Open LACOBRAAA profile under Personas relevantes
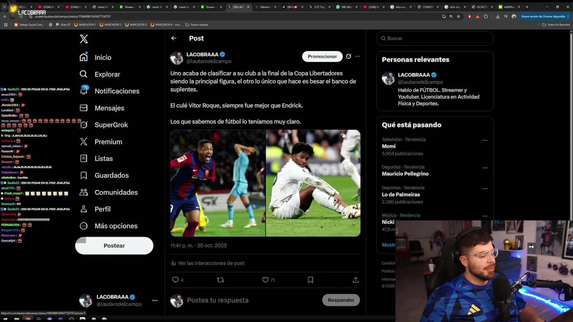Viewport: 573px width, 322px height. (414, 75)
